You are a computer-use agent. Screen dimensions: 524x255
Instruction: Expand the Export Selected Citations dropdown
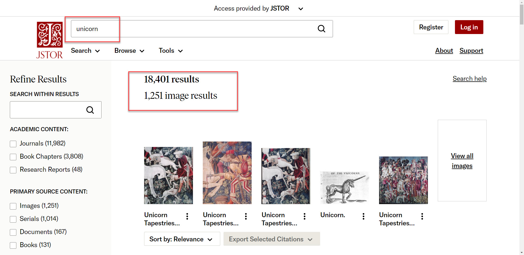click(x=271, y=239)
